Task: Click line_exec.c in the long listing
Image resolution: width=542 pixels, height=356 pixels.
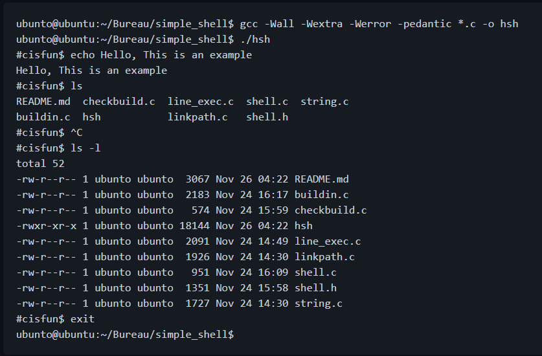Action: pos(328,241)
